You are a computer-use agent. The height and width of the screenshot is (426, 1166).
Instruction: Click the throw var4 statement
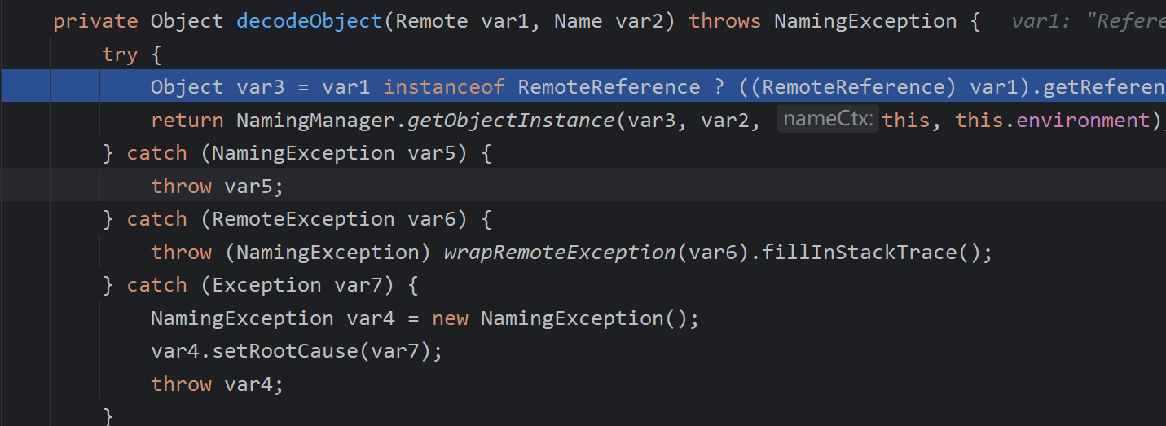tap(217, 384)
